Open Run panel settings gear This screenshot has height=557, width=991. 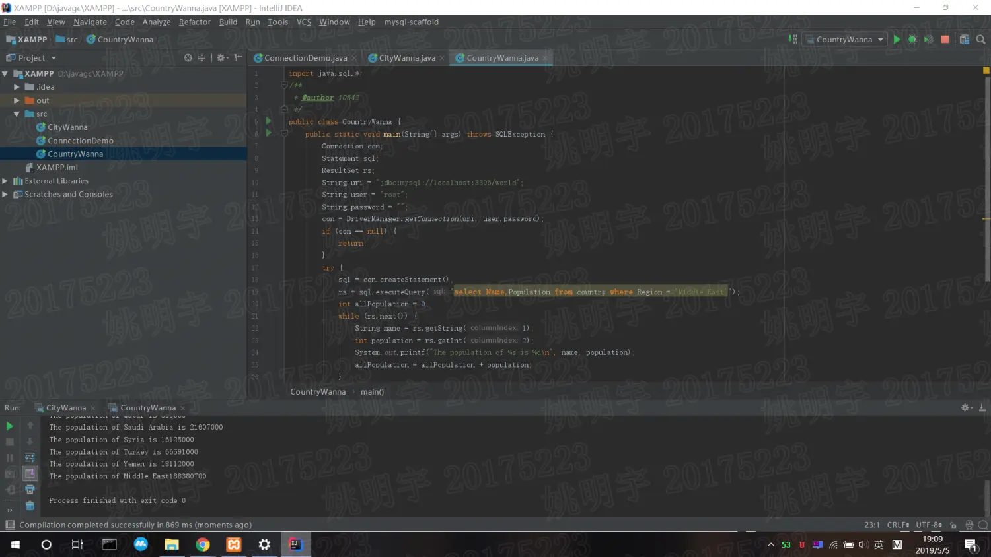point(966,408)
